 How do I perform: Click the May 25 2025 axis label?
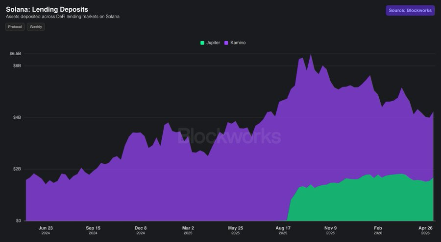point(235,230)
